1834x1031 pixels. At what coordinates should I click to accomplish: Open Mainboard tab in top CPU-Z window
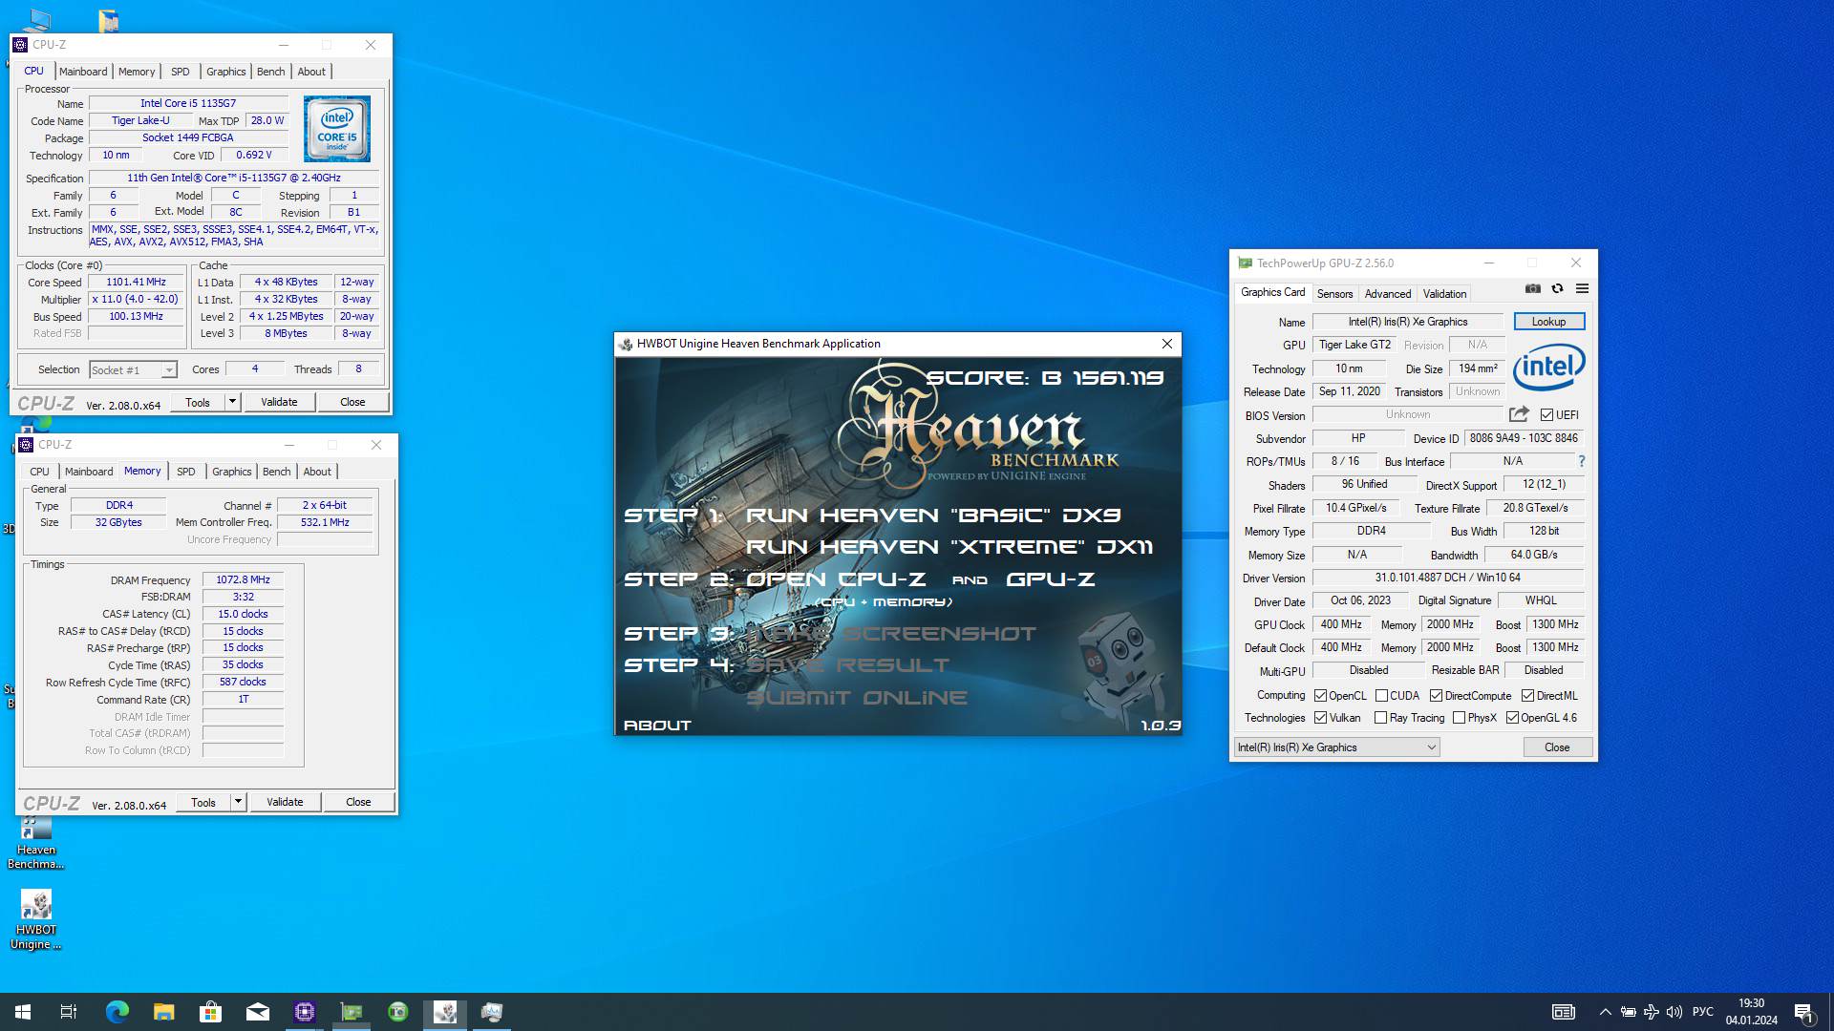point(83,72)
